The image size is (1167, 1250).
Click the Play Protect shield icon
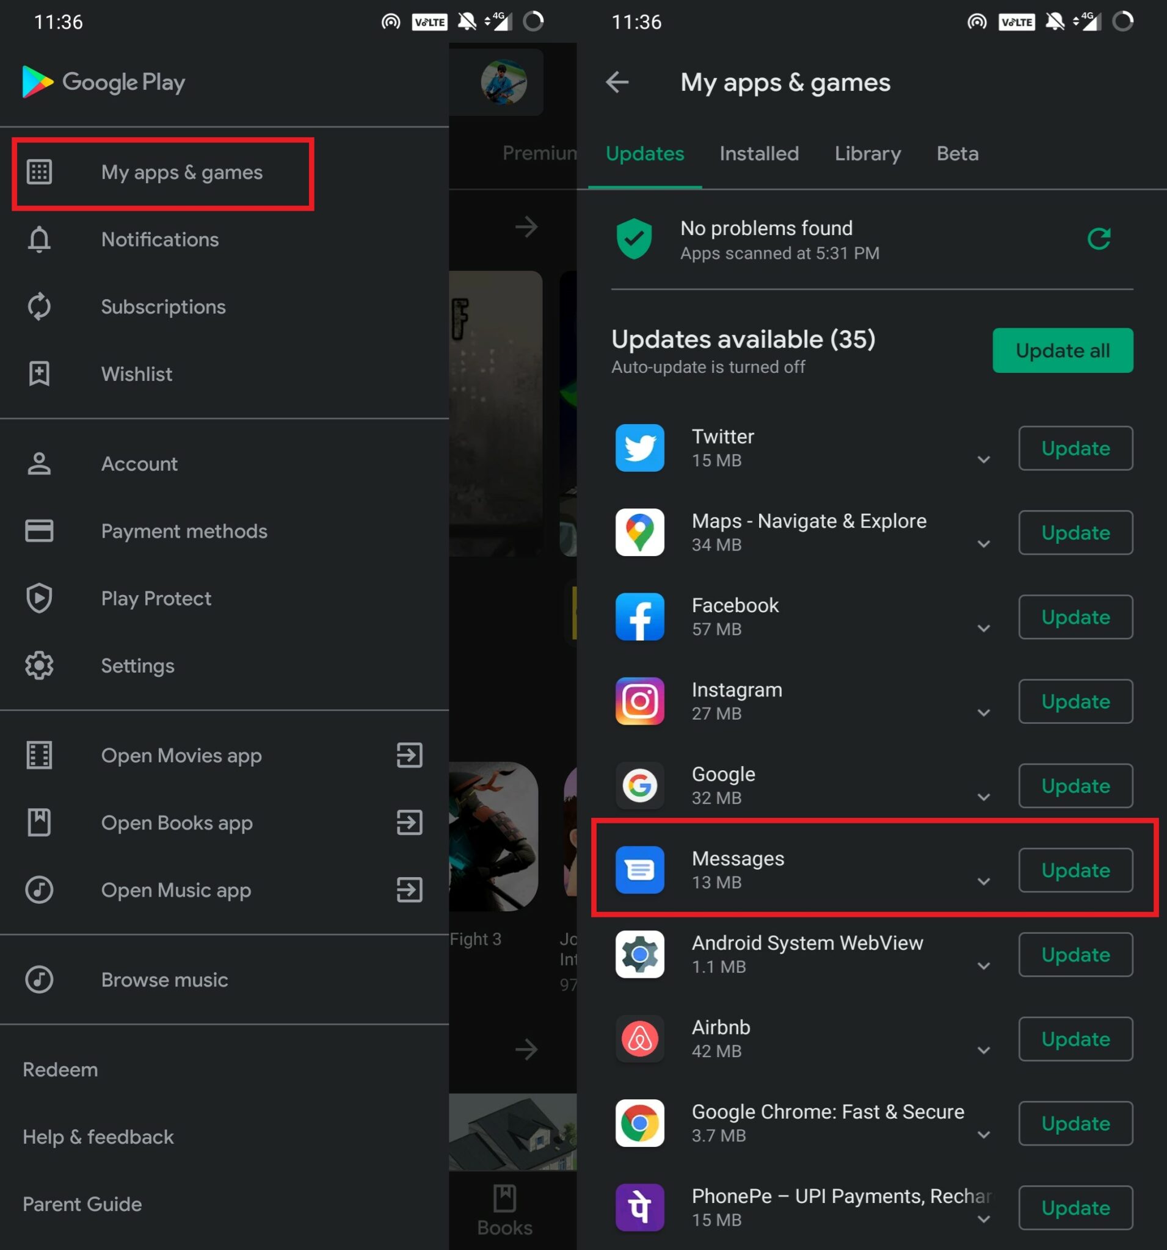(x=39, y=599)
